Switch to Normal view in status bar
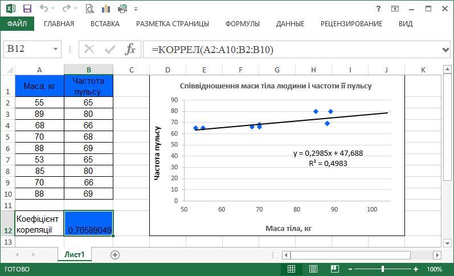 click(x=291, y=269)
